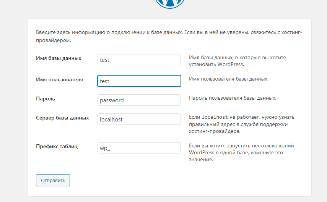Click the intro paragraph about database connection
The image size is (327, 202).
169,36
